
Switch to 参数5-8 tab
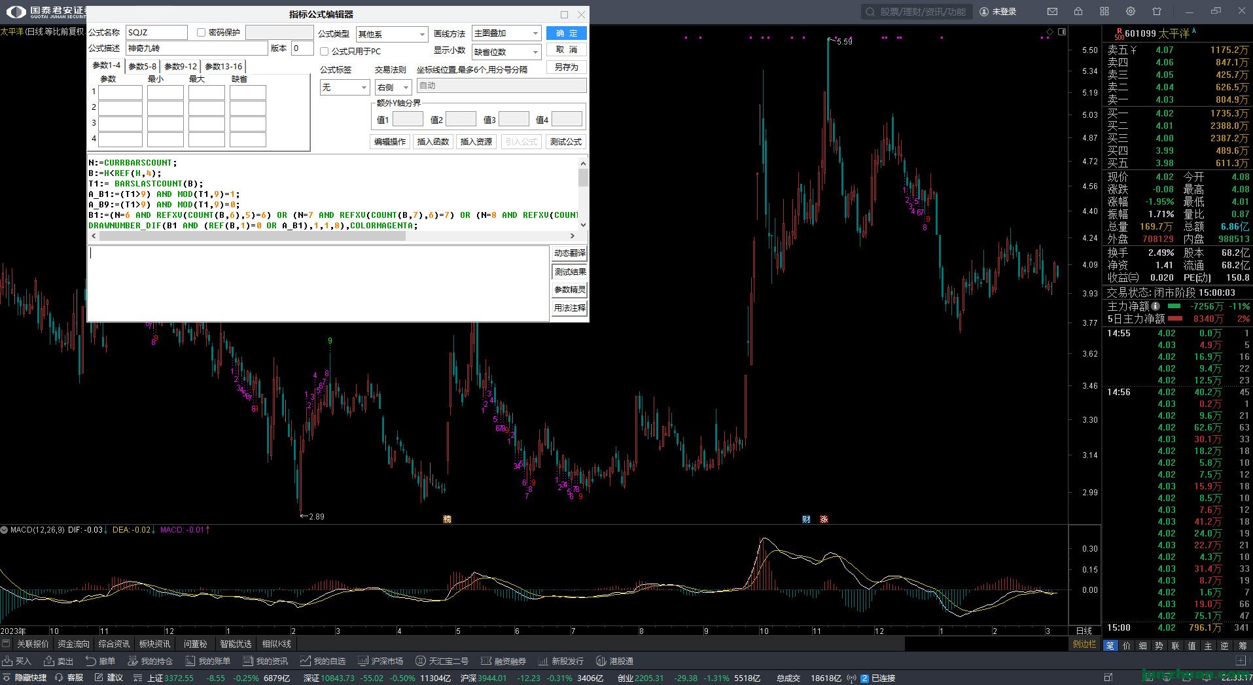pyautogui.click(x=142, y=66)
